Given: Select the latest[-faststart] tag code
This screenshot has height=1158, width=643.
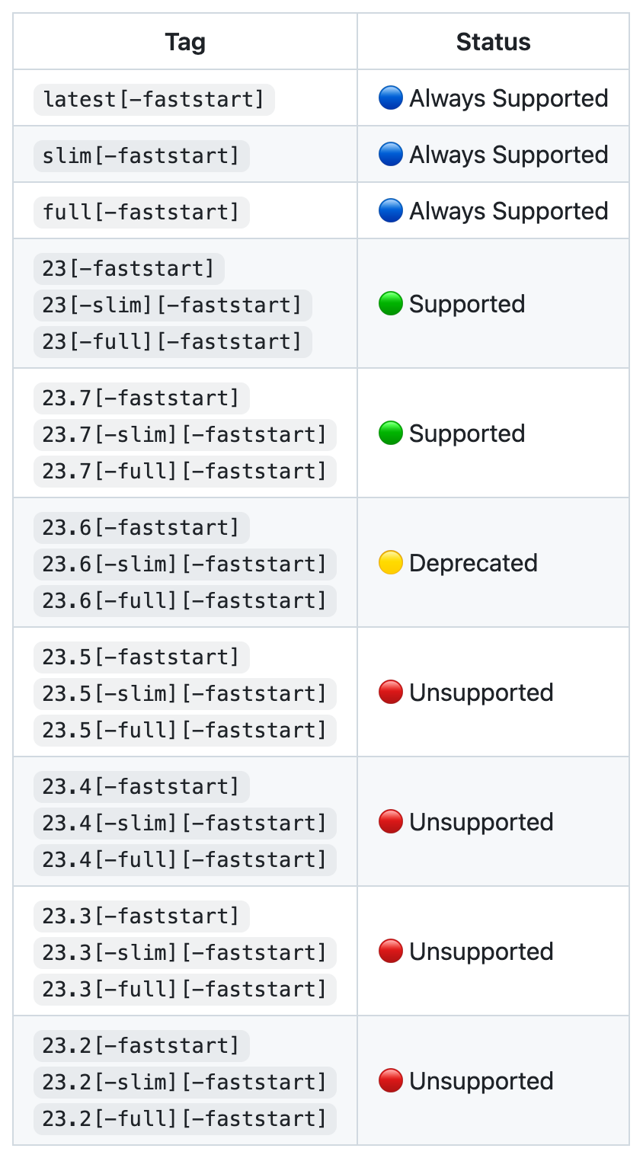Looking at the screenshot, I should point(154,100).
